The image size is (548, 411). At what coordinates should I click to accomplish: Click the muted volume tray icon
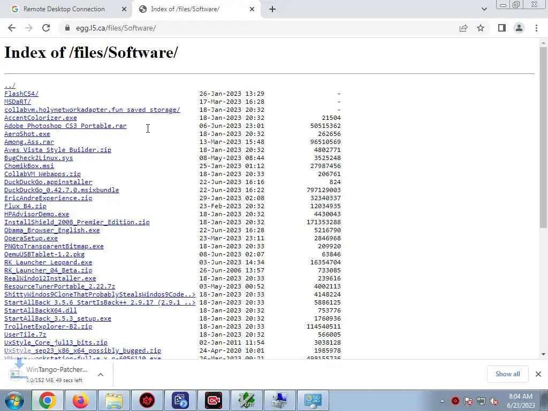point(494,401)
